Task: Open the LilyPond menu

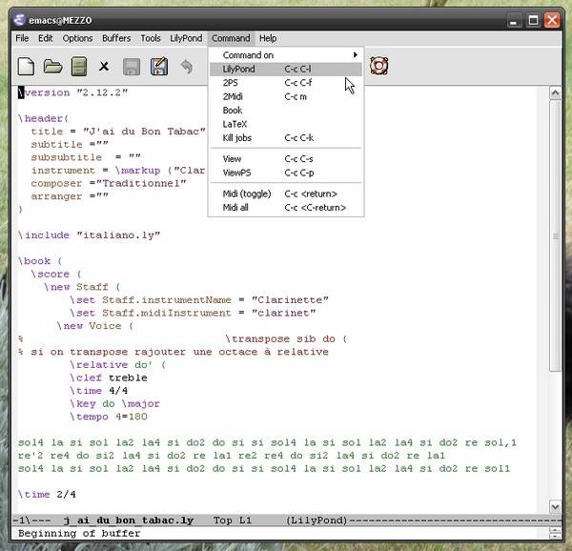Action: [x=186, y=38]
